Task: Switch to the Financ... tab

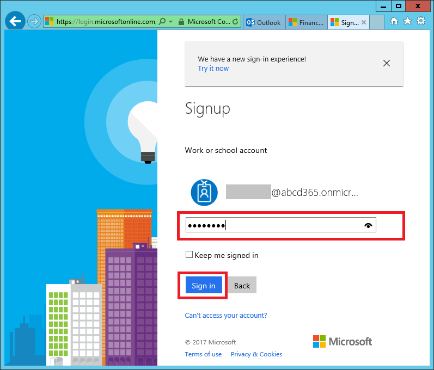Action: tap(307, 22)
